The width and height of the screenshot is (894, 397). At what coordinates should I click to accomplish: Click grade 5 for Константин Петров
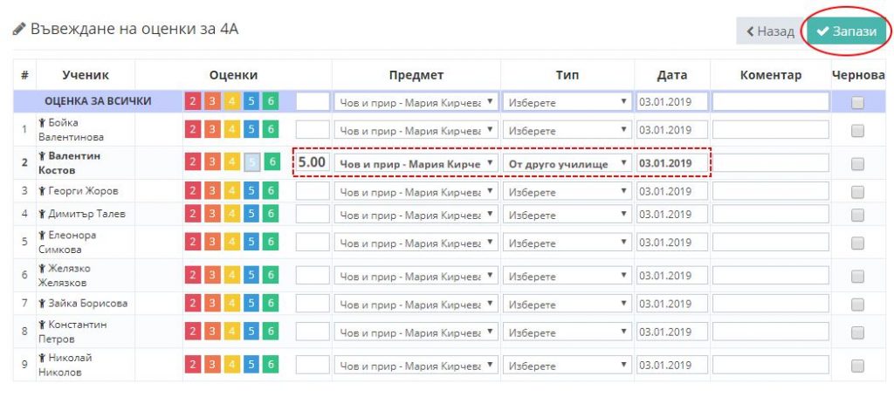tap(251, 332)
